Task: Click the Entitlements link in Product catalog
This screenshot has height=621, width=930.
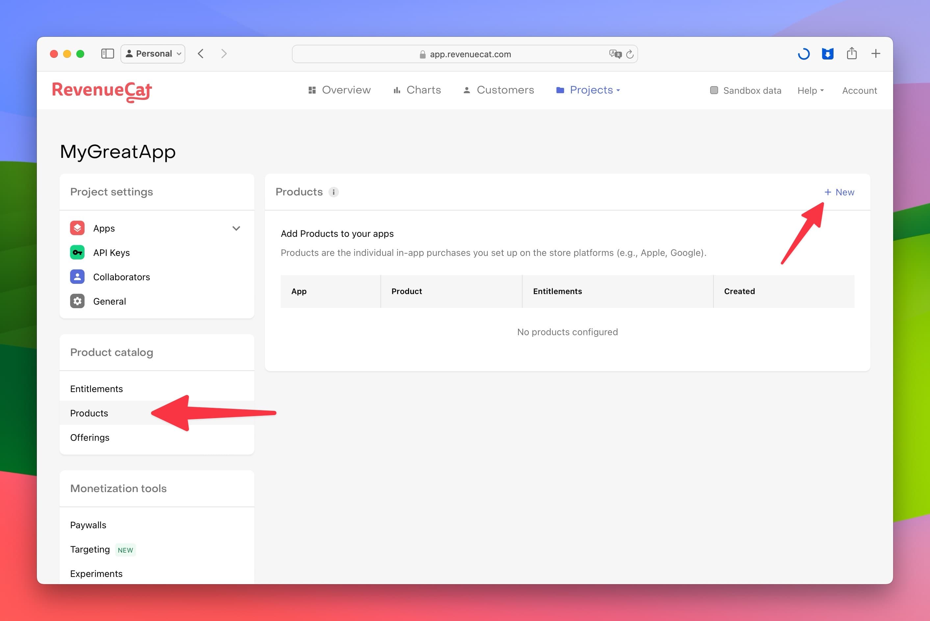Action: click(96, 388)
